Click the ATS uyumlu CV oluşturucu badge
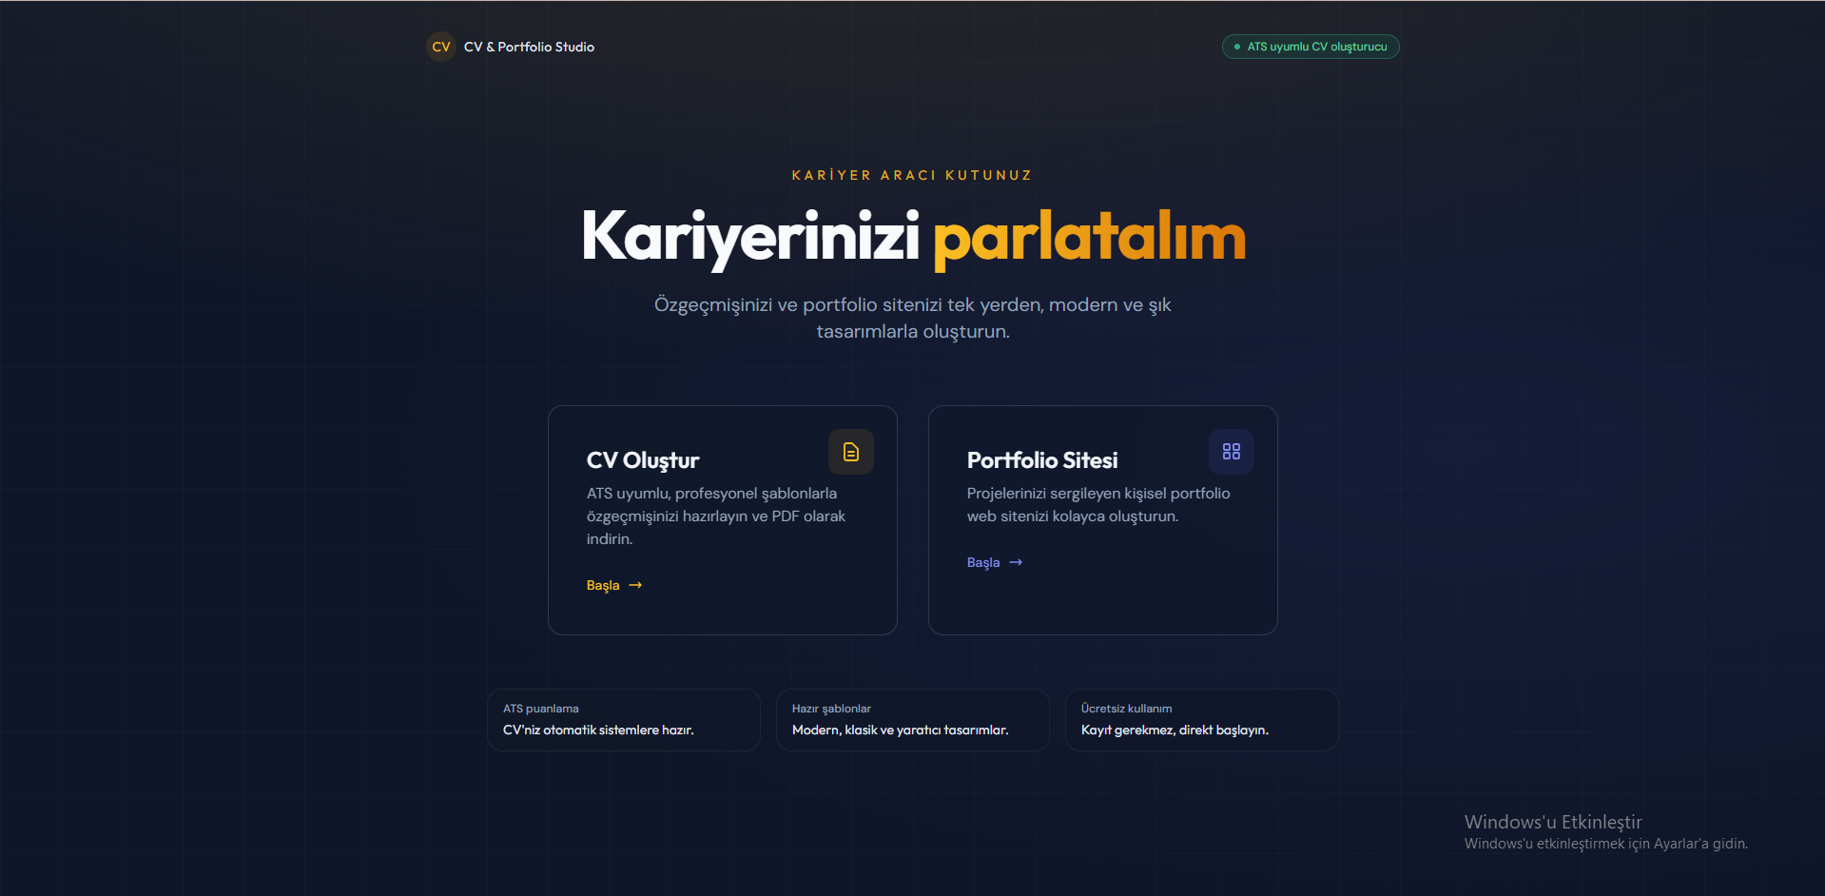1825x896 pixels. coord(1311,46)
